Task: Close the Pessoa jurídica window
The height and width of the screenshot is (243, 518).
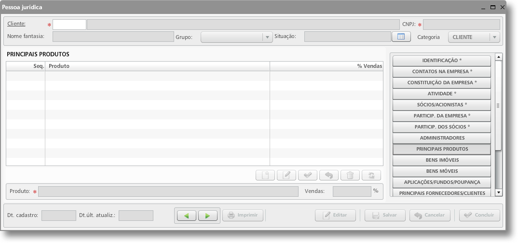Action: (x=503, y=7)
